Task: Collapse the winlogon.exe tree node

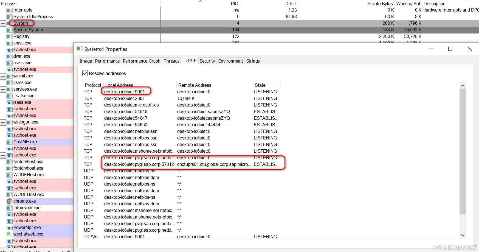Action: pyautogui.click(x=3, y=122)
